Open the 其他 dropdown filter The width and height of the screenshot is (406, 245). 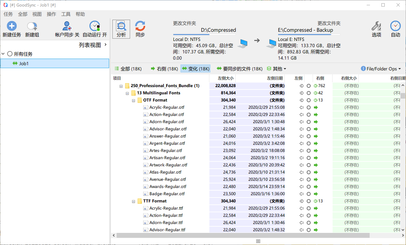coord(277,69)
